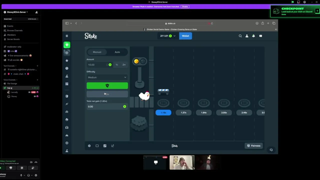The width and height of the screenshot is (320, 180).
Task: Open Stake user profile icon
Action: click(x=247, y=36)
